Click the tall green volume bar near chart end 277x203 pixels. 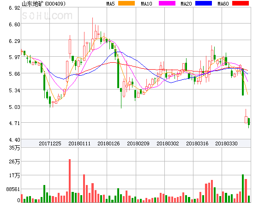pyautogui.click(x=243, y=188)
